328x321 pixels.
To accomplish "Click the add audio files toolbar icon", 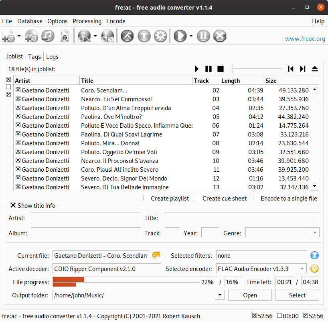I will (8, 36).
